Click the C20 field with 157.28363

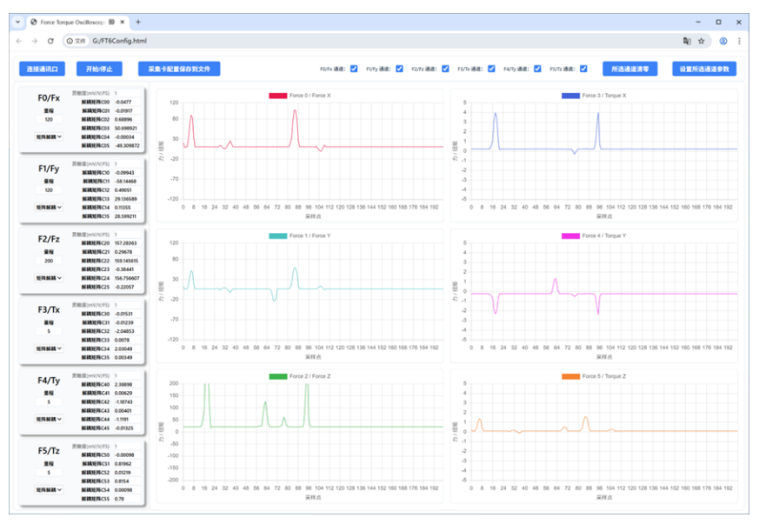click(x=127, y=243)
